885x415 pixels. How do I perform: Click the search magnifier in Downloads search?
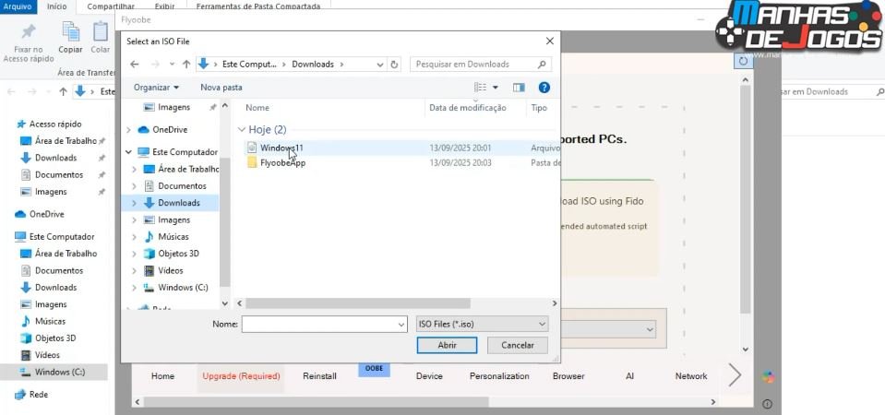(x=544, y=65)
